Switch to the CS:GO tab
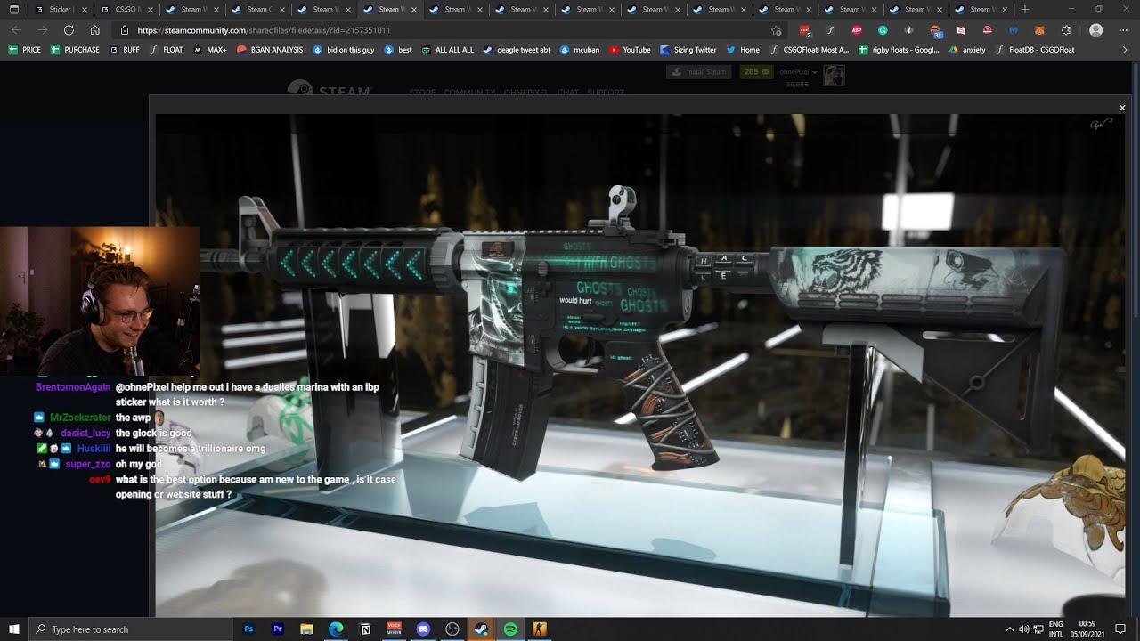Image resolution: width=1140 pixels, height=641 pixels. (126, 10)
